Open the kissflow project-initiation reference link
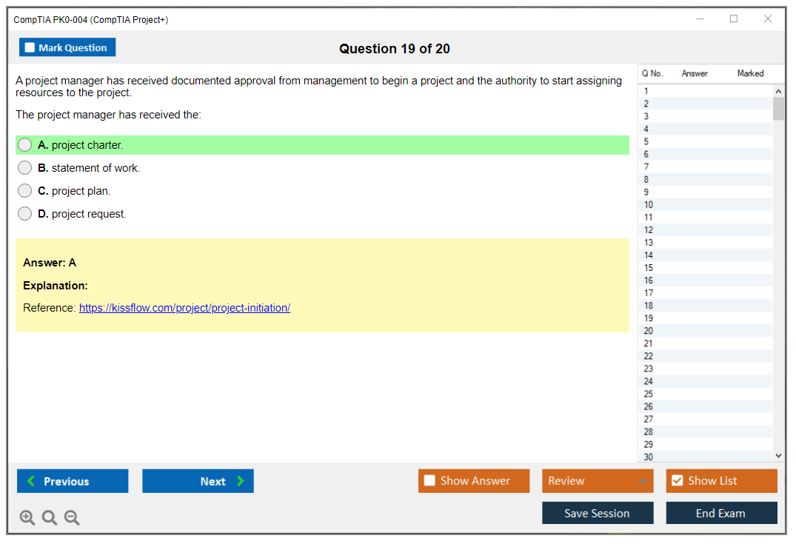 click(x=184, y=308)
